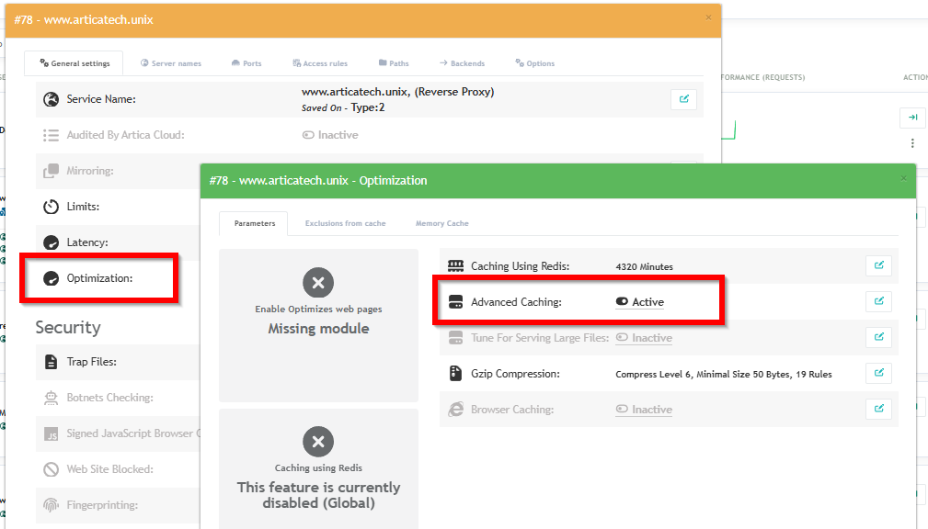Click the Web Site Blocked ban icon
928x529 pixels.
51,469
